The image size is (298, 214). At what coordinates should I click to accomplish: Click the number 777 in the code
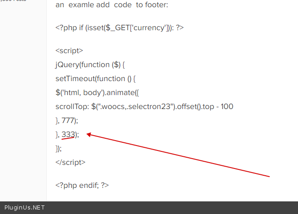[x=68, y=120]
